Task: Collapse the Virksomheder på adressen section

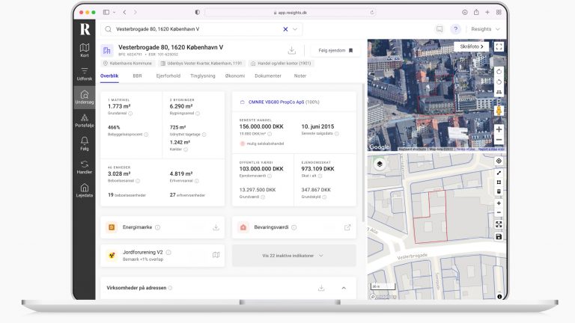Action: coord(344,287)
